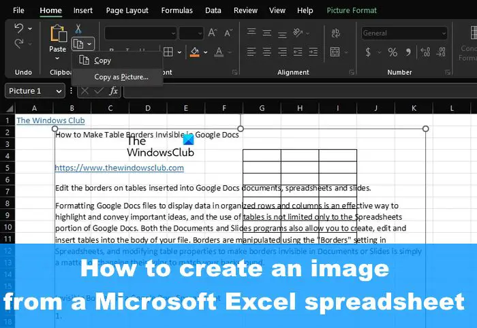Open the Borders dropdown arrow
The width and height of the screenshot is (477, 328).
pyautogui.click(x=180, y=52)
